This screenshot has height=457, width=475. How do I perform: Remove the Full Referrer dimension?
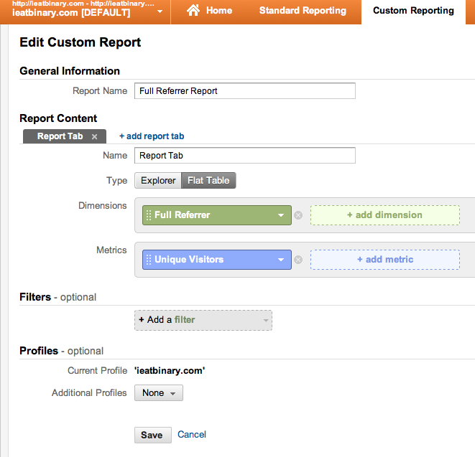click(298, 215)
